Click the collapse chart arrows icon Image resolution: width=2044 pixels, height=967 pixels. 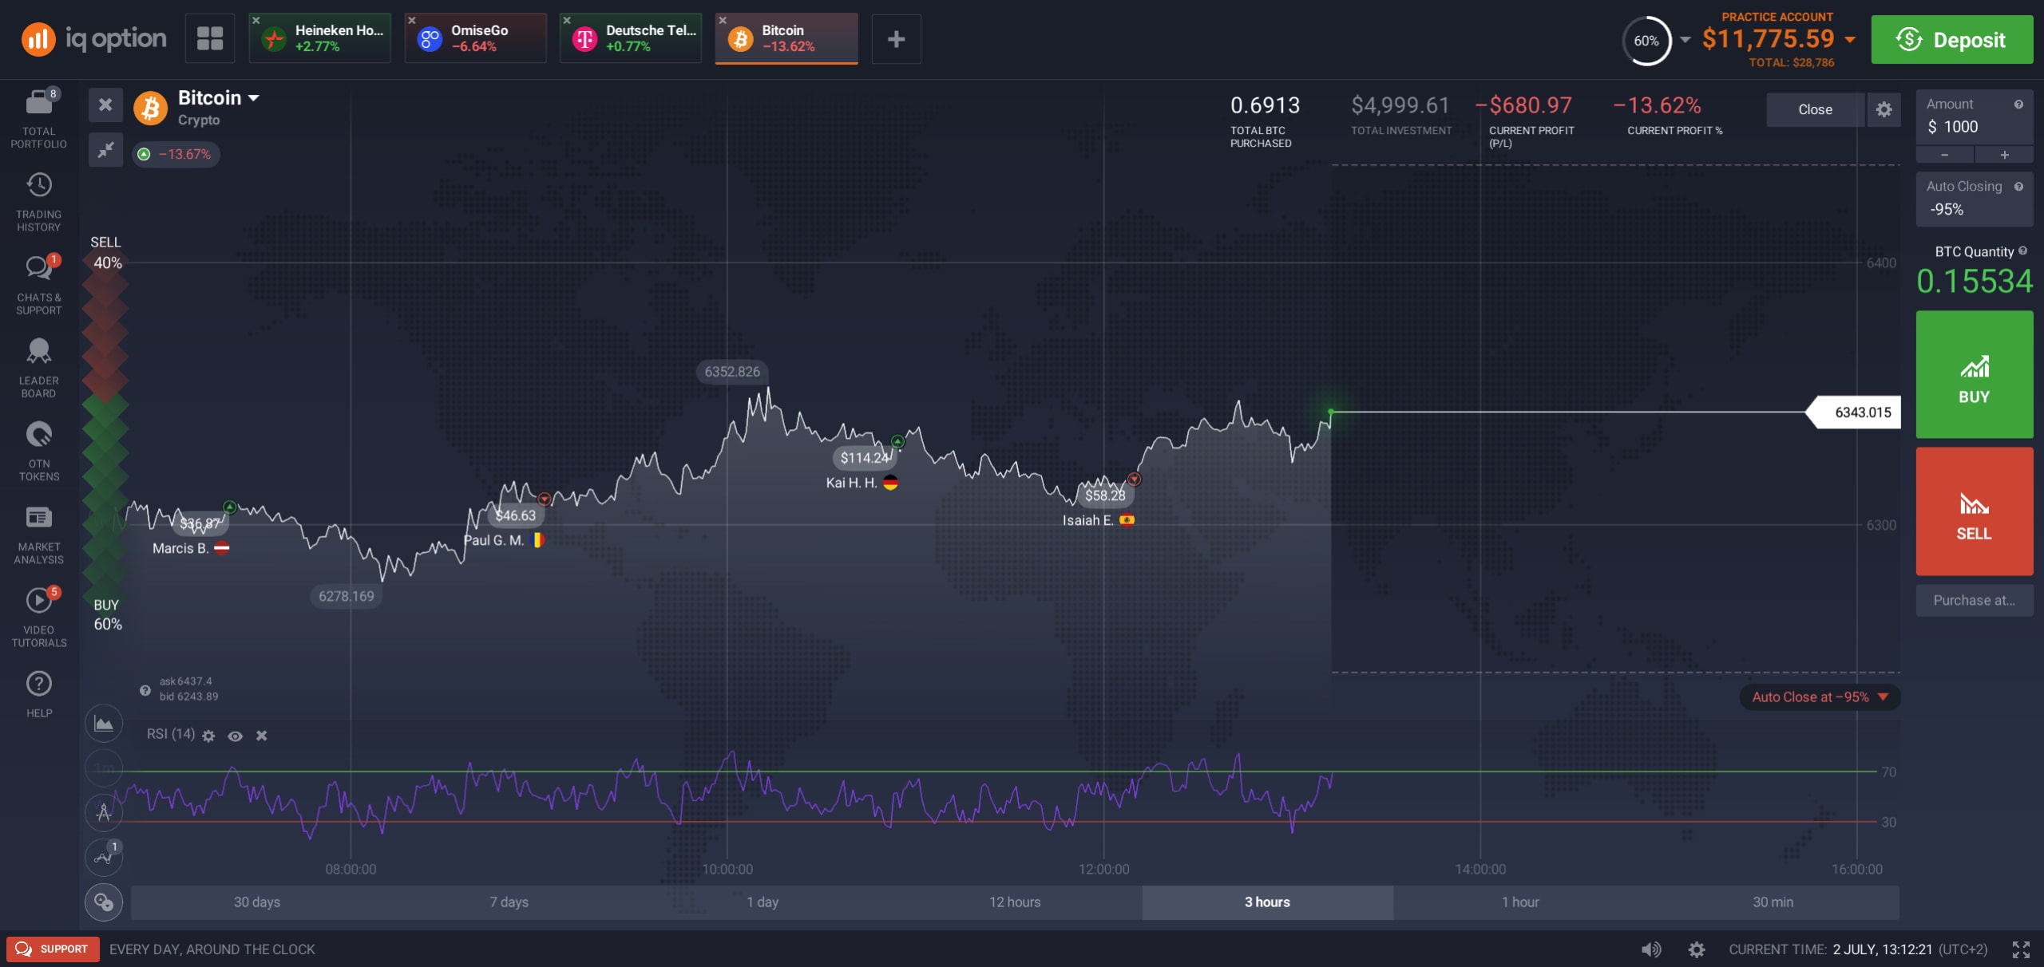point(105,149)
